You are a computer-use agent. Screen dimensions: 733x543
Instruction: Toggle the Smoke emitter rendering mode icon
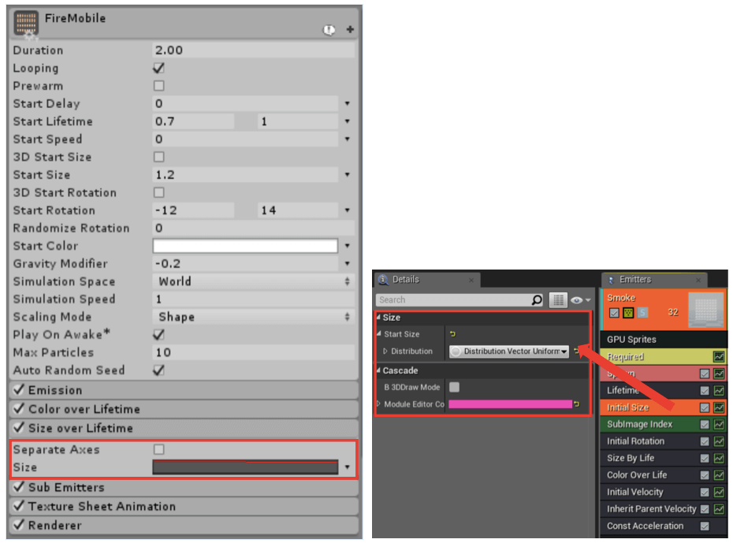coord(628,313)
